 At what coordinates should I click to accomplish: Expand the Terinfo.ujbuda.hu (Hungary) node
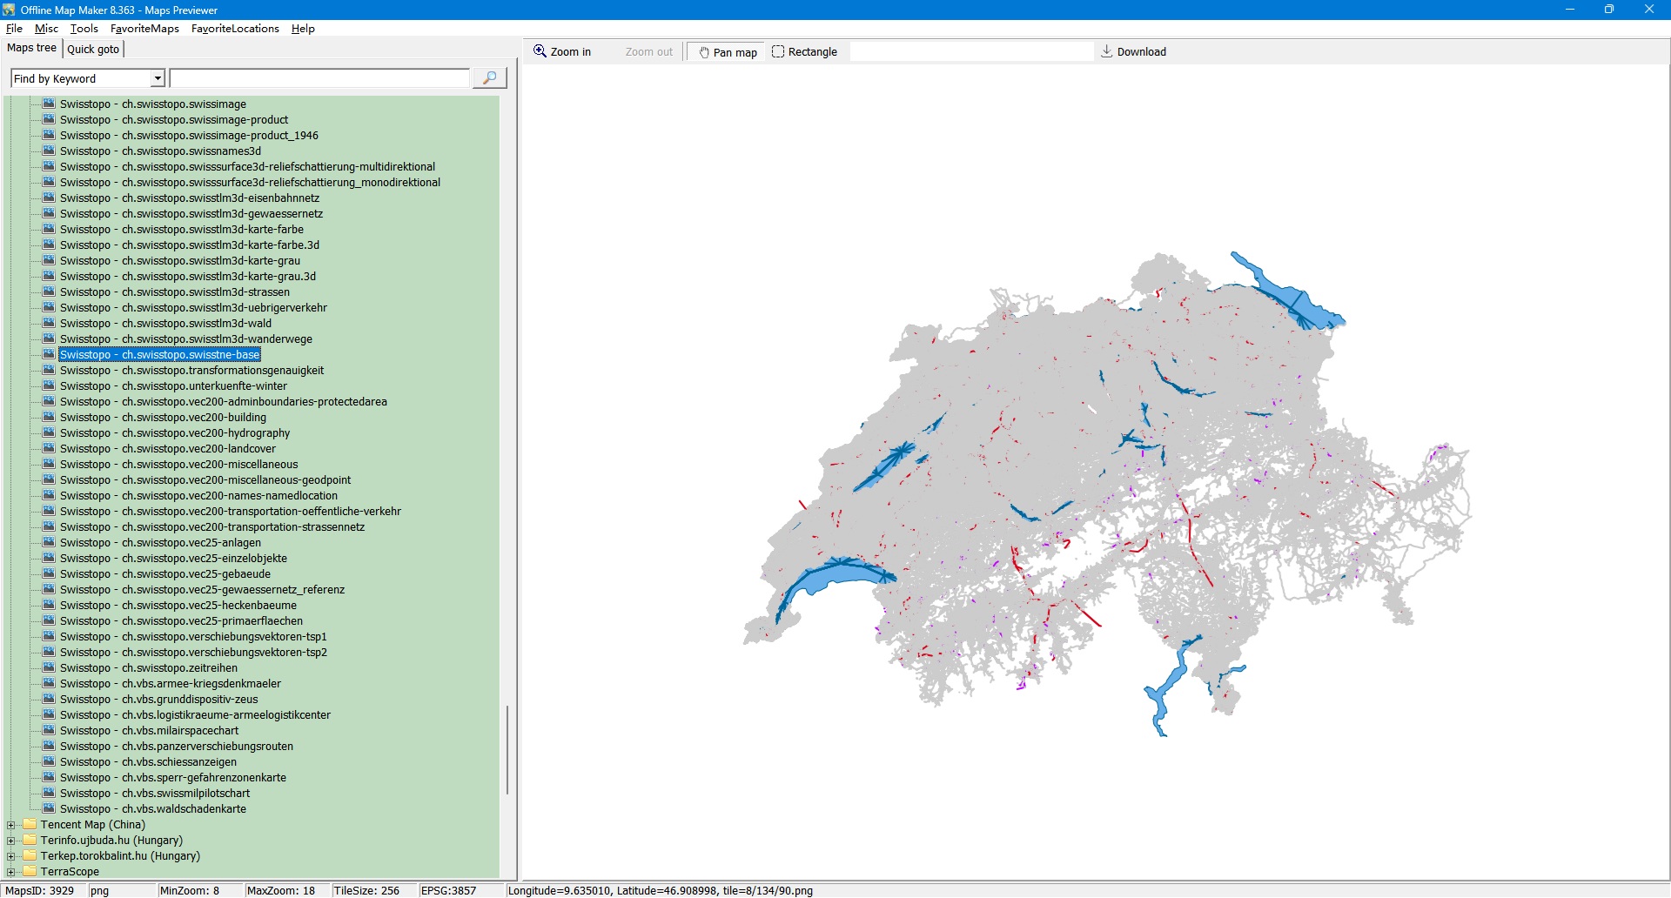pyautogui.click(x=11, y=841)
